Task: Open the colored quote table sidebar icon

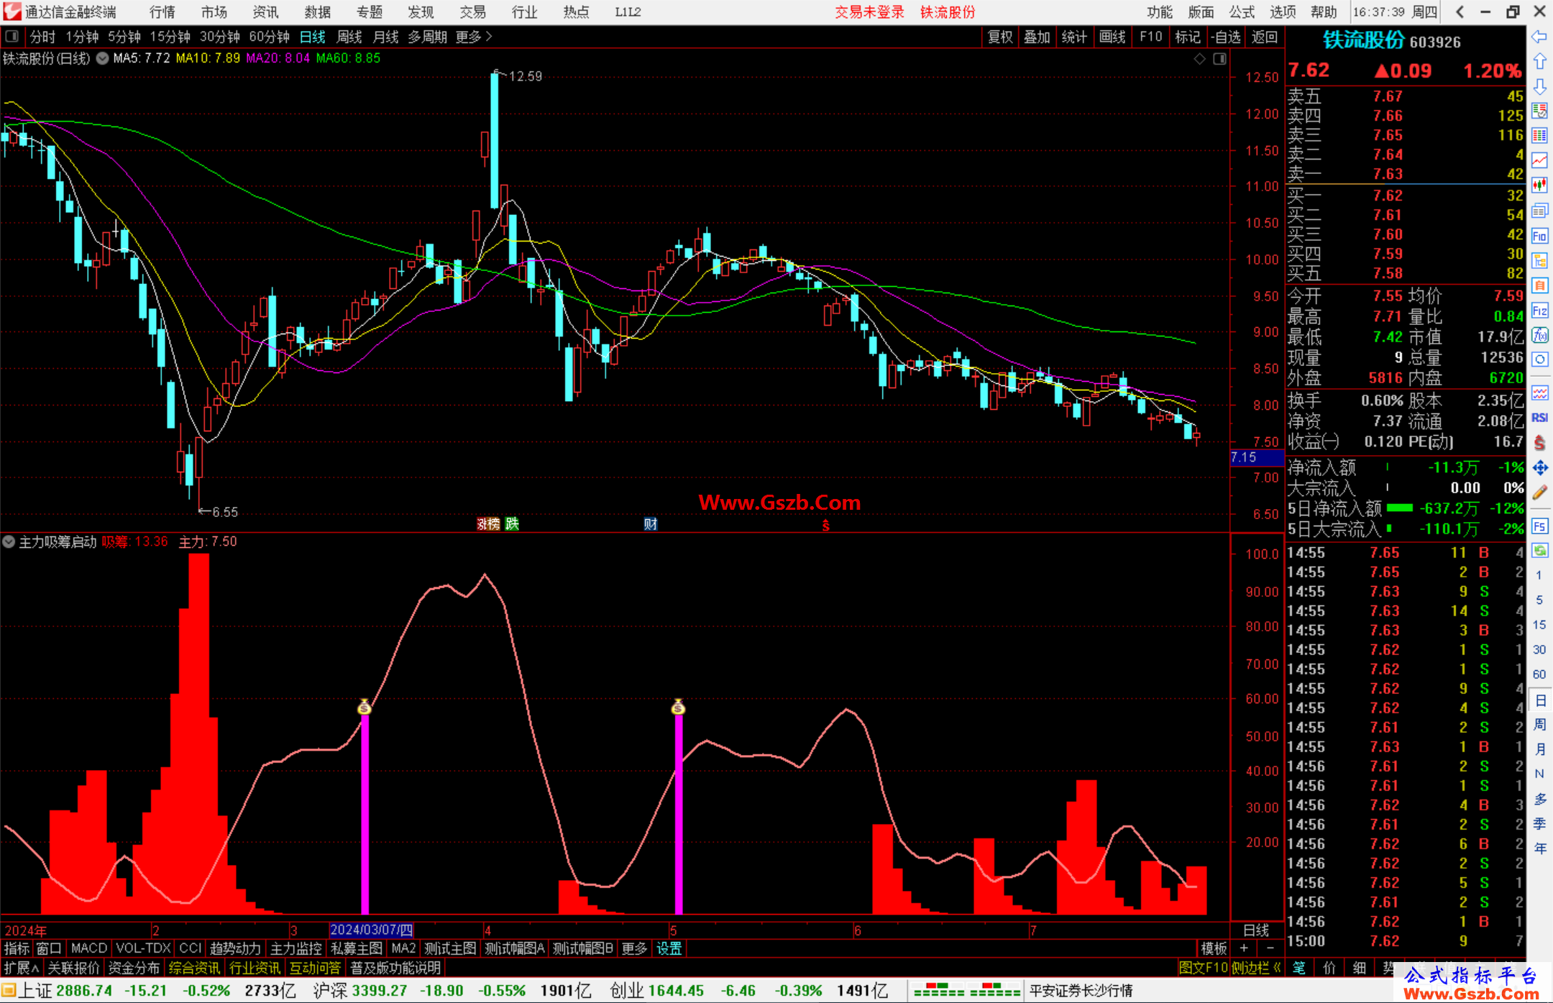Action: pos(1539,136)
